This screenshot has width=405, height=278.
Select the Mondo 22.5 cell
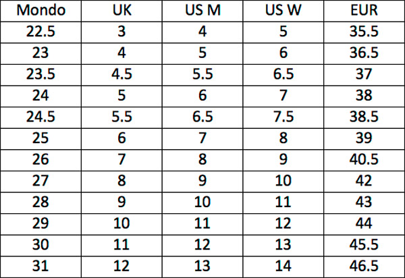[x=40, y=32]
